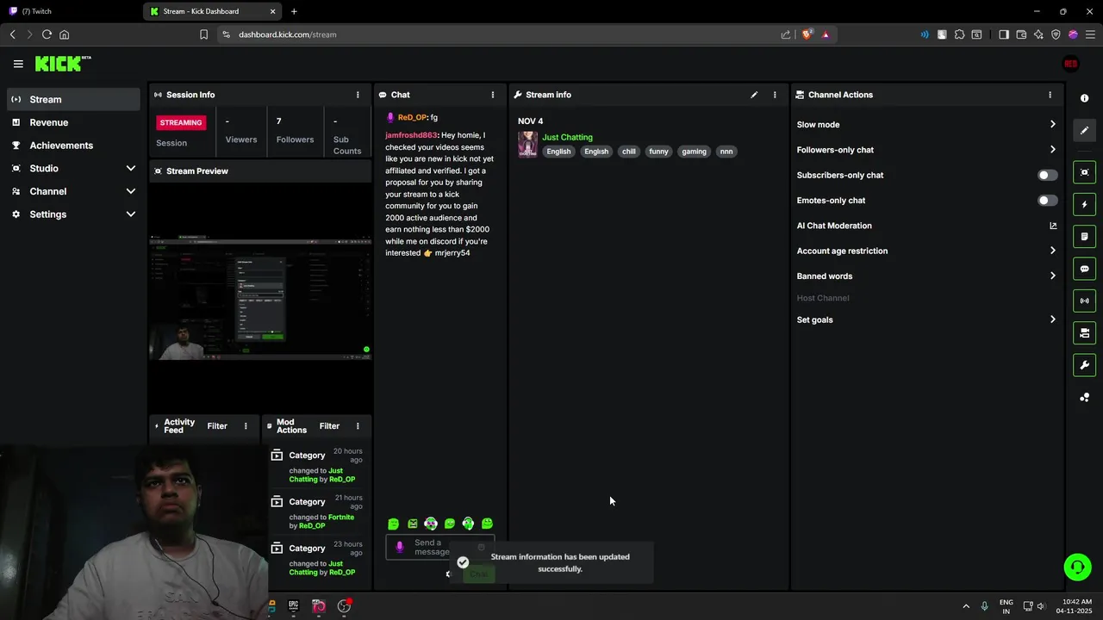Toggle Subscribers-only chat switch

[1047, 175]
